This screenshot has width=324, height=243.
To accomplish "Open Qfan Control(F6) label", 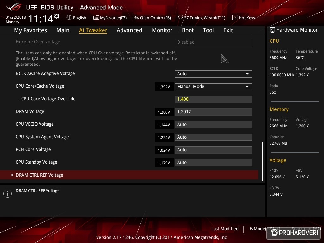I will pos(155,18).
